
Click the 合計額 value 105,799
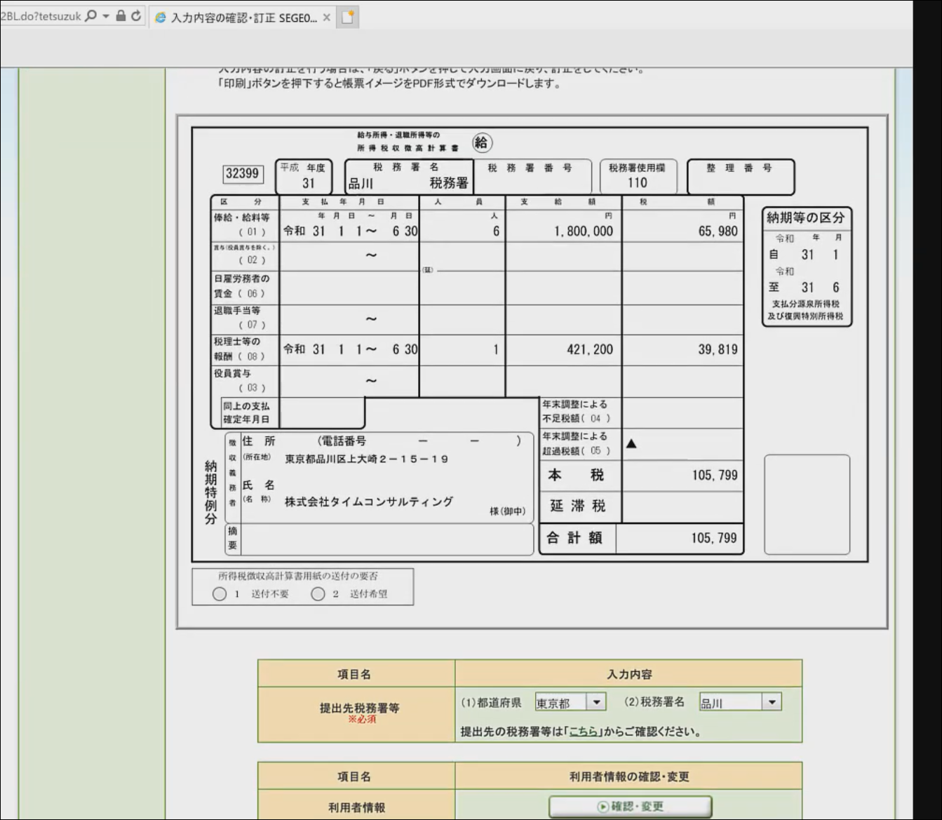click(714, 537)
